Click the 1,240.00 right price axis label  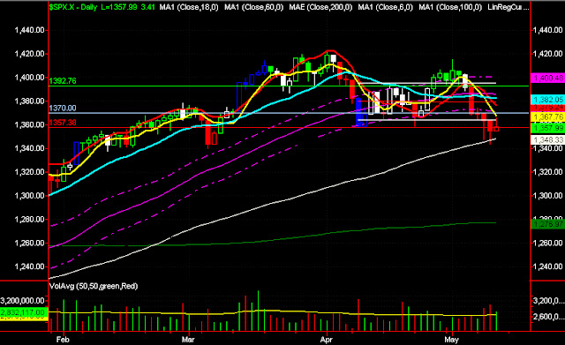[x=547, y=266]
